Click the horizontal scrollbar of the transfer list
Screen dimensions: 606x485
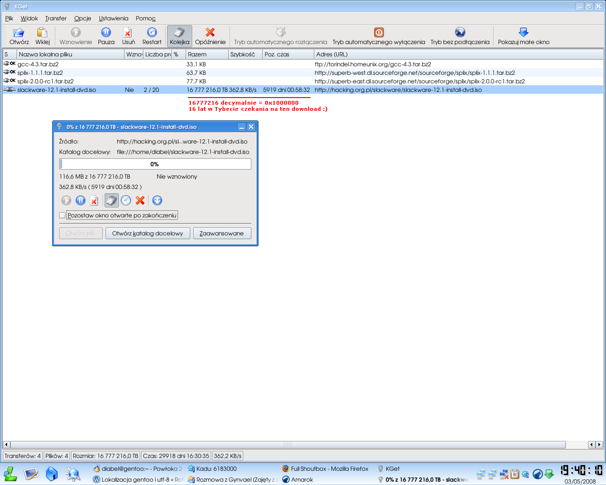288,445
